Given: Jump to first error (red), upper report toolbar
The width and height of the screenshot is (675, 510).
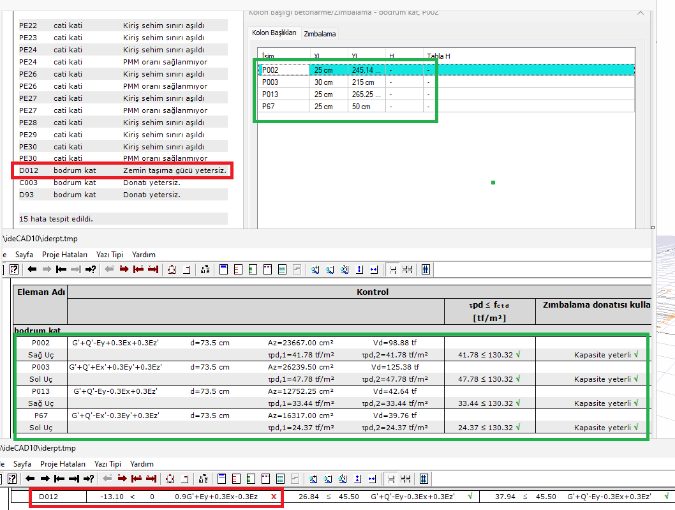Looking at the screenshot, I should pyautogui.click(x=138, y=269).
